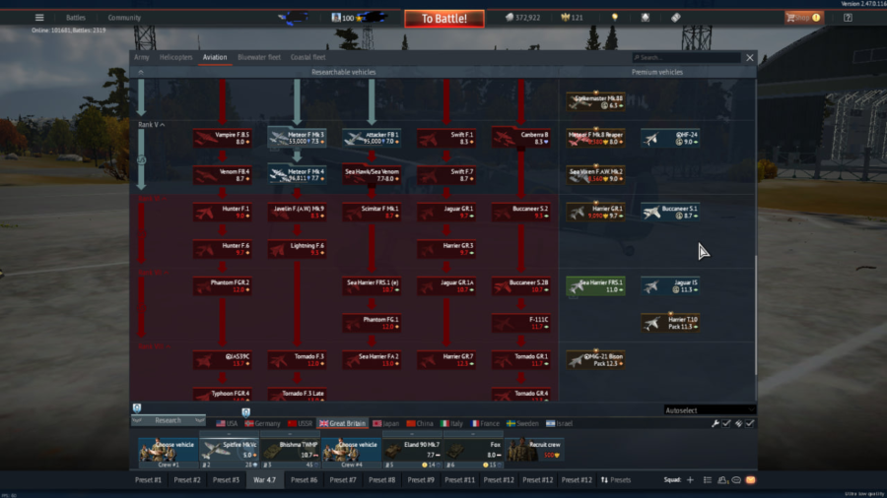
Task: Select the Spitfire Mk Vc crew slot
Action: point(229,449)
